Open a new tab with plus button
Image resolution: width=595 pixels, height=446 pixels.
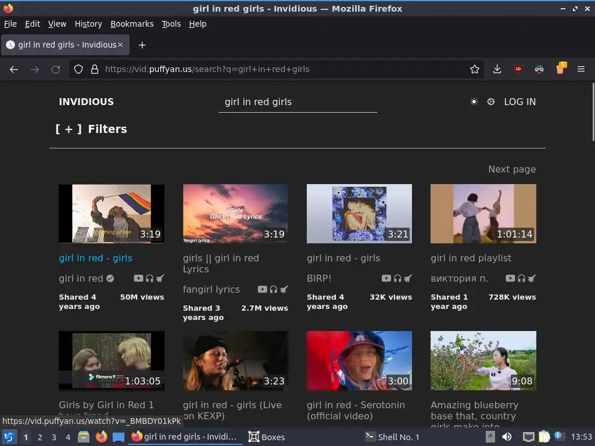tap(142, 45)
